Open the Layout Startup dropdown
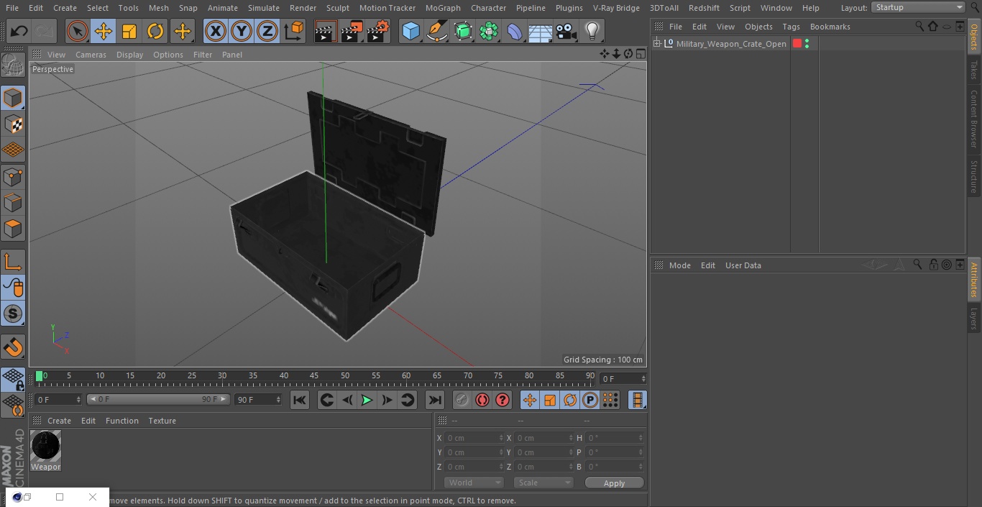The image size is (982, 507). tap(918, 7)
